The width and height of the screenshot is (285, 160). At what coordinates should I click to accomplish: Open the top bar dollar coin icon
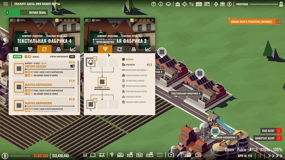229,4
